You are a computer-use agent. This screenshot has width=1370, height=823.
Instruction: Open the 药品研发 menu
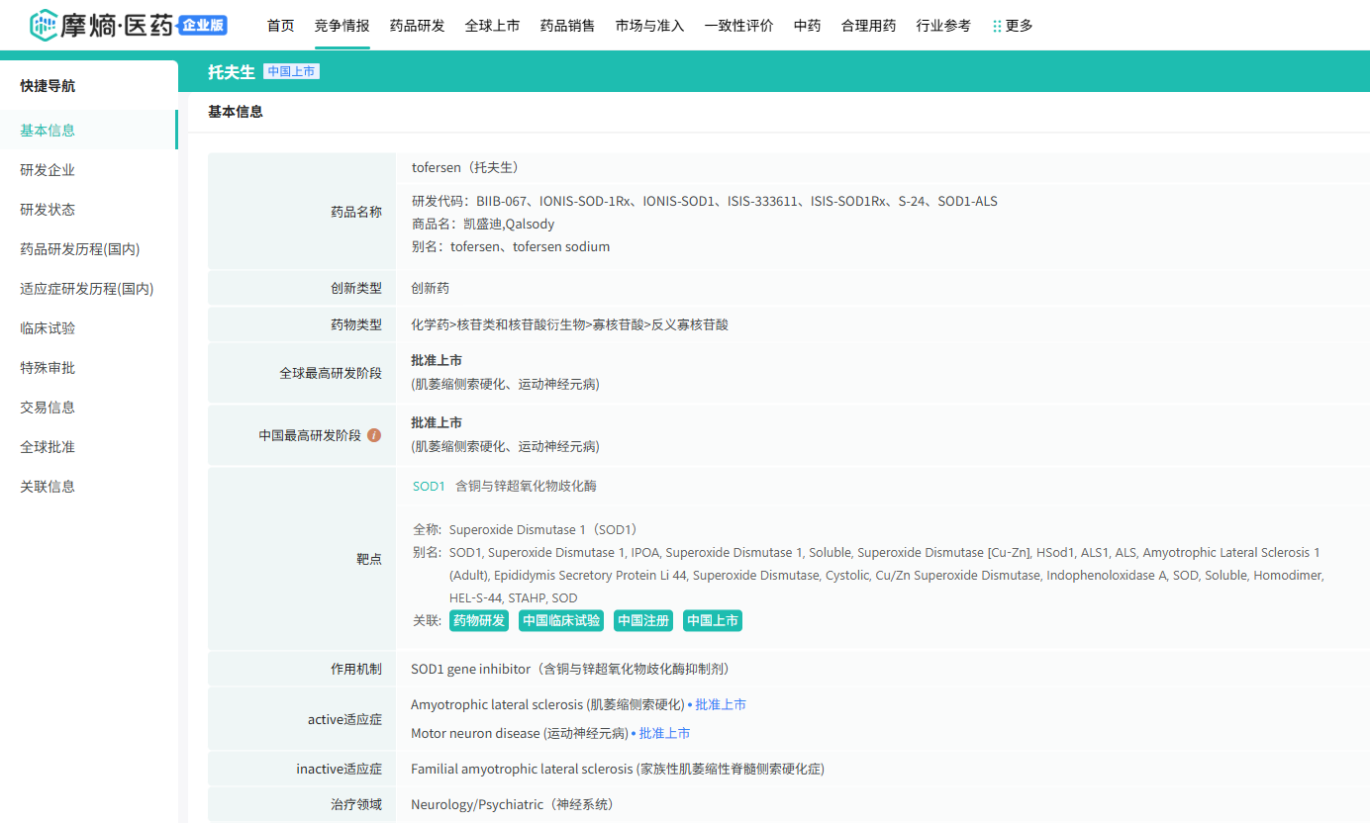coord(417,26)
